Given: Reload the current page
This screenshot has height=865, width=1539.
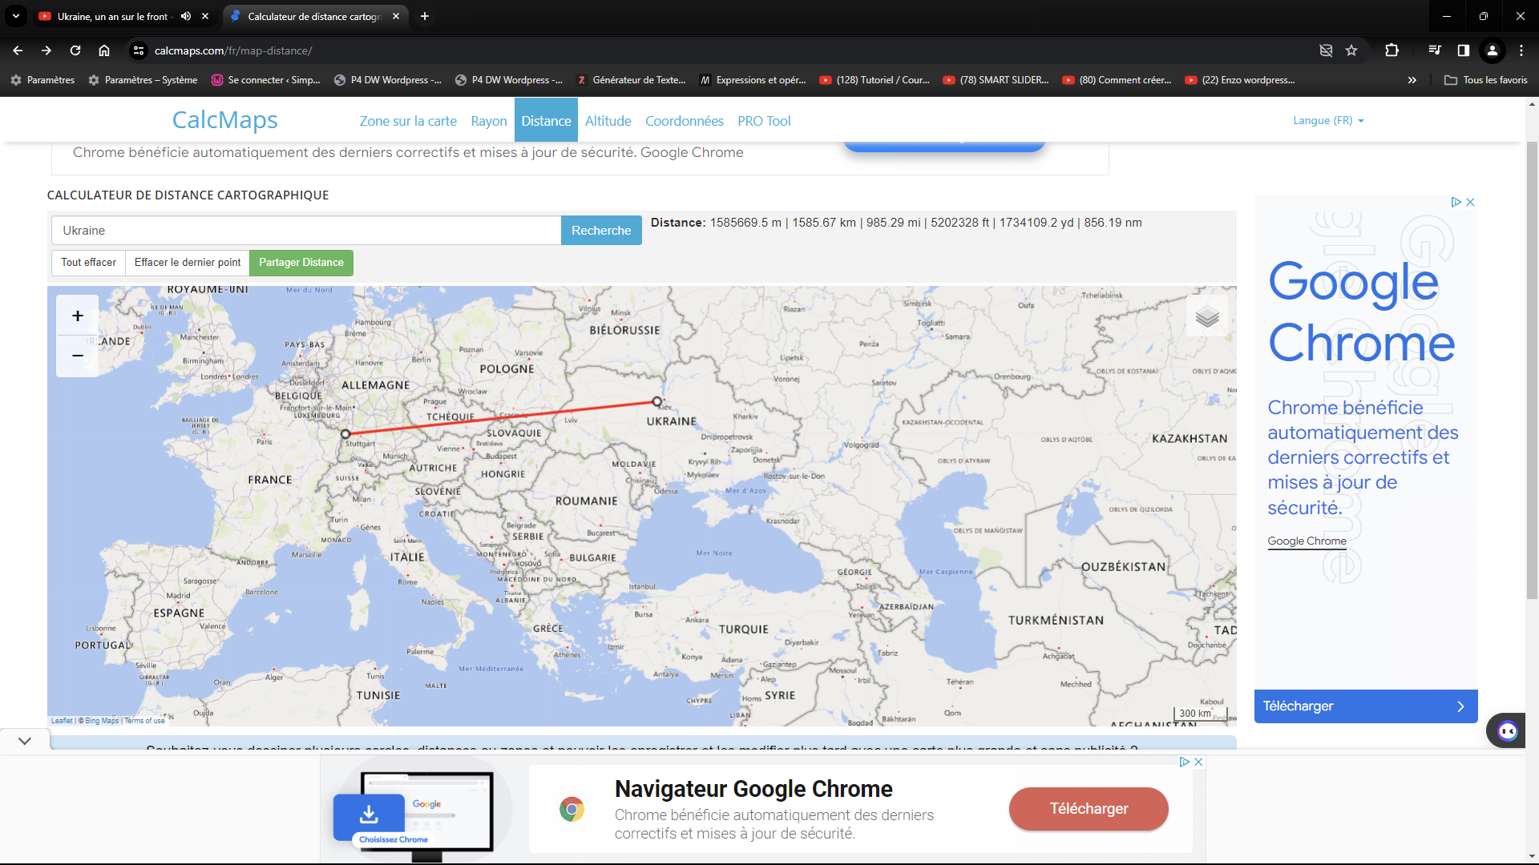Looking at the screenshot, I should (x=75, y=50).
